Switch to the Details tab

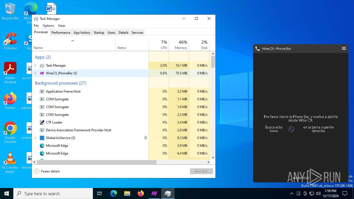click(x=123, y=33)
